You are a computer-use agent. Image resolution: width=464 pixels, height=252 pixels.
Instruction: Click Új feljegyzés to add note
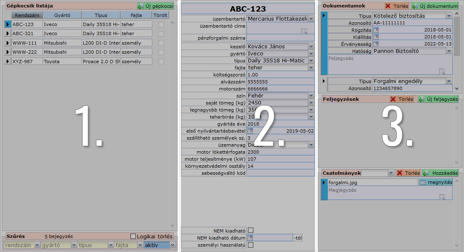point(438,99)
